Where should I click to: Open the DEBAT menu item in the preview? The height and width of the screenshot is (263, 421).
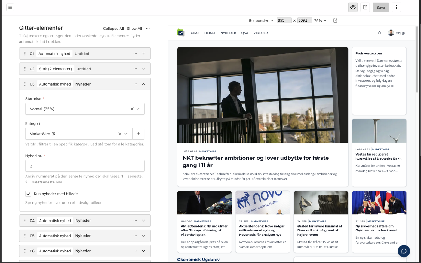point(210,33)
